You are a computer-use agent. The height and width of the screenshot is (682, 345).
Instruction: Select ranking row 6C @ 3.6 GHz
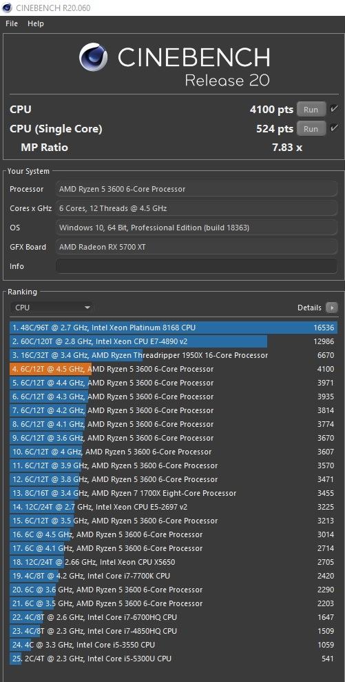pyautogui.click(x=174, y=590)
